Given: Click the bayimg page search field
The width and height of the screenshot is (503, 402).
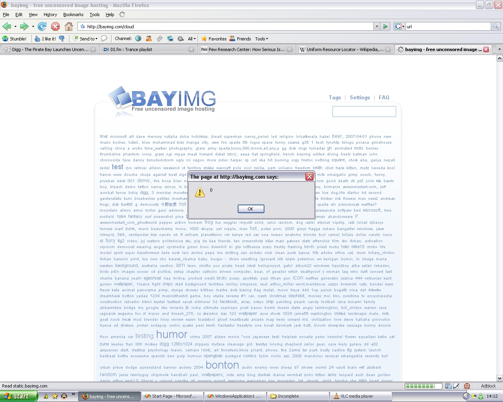Looking at the screenshot, I should 364,111.
